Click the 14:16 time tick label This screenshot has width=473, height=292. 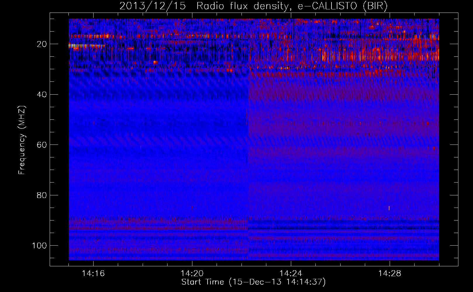tap(93, 274)
